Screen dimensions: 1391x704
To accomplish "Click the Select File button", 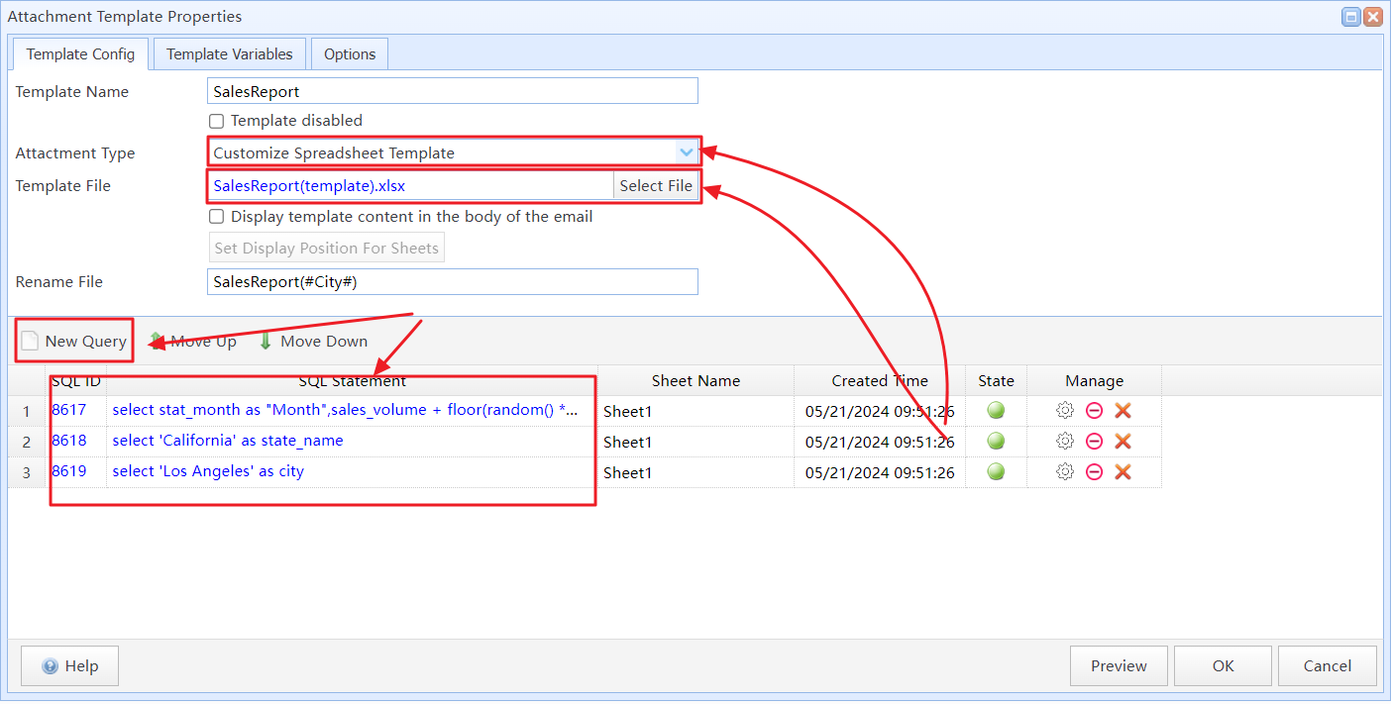I will pos(655,185).
